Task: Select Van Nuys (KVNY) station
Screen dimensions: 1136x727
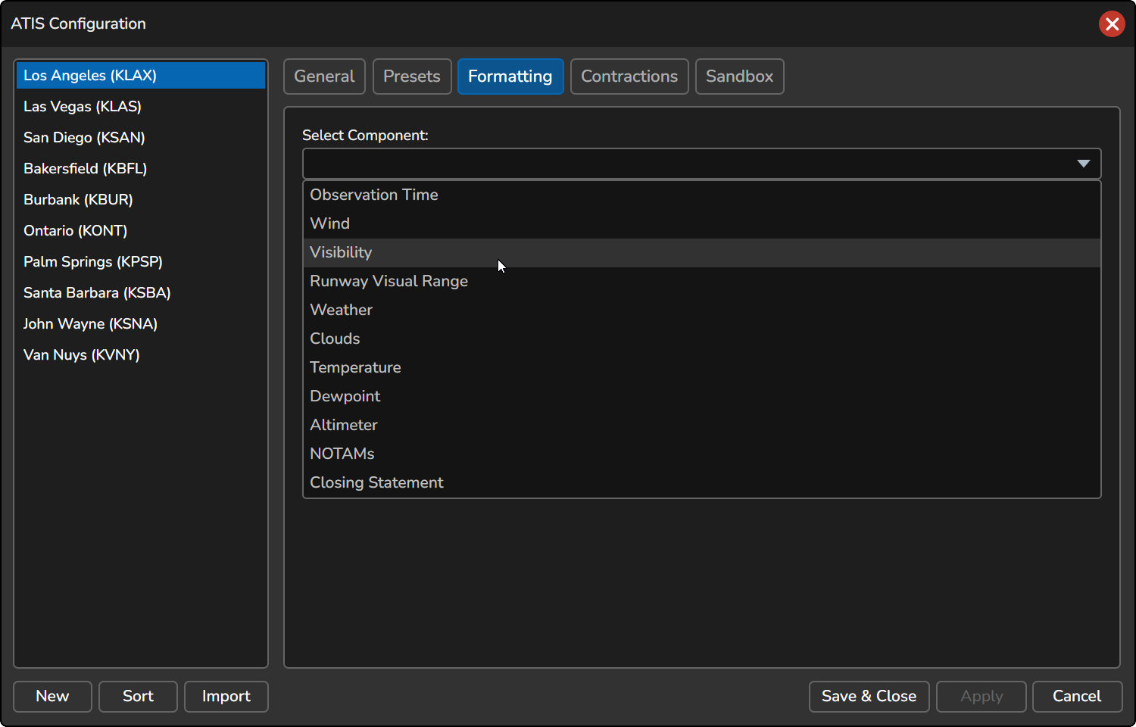Action: 82,355
